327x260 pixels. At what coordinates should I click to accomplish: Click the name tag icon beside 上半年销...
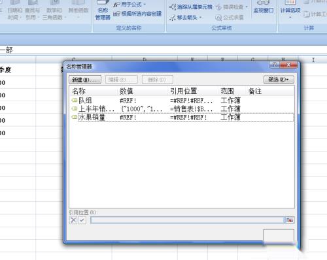coord(75,108)
